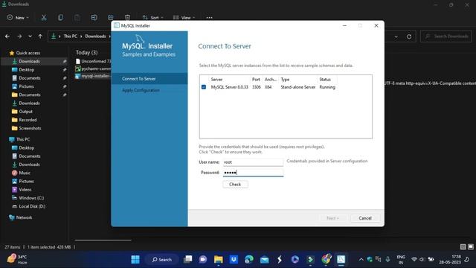Click the Search Downloads field
Viewport: 476px width, 268px height.
(x=446, y=36)
